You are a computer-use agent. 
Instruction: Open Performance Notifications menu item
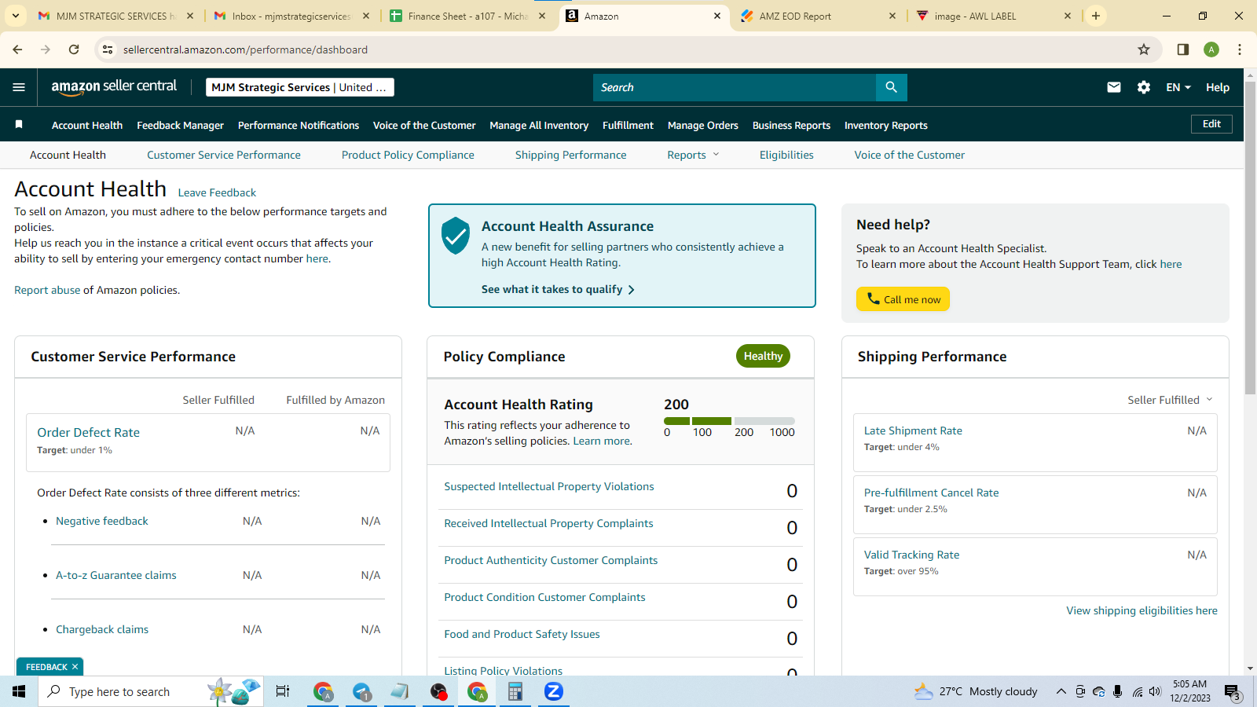click(x=299, y=125)
